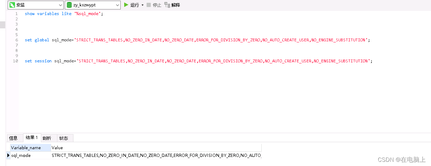431x166 pixels.
Task: Click the 解释 Explain button
Action: (x=172, y=5)
